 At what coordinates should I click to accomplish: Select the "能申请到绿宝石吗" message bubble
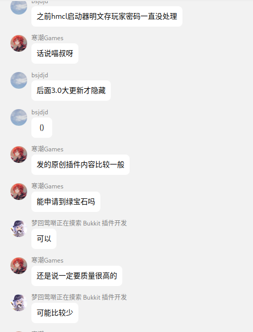click(66, 202)
